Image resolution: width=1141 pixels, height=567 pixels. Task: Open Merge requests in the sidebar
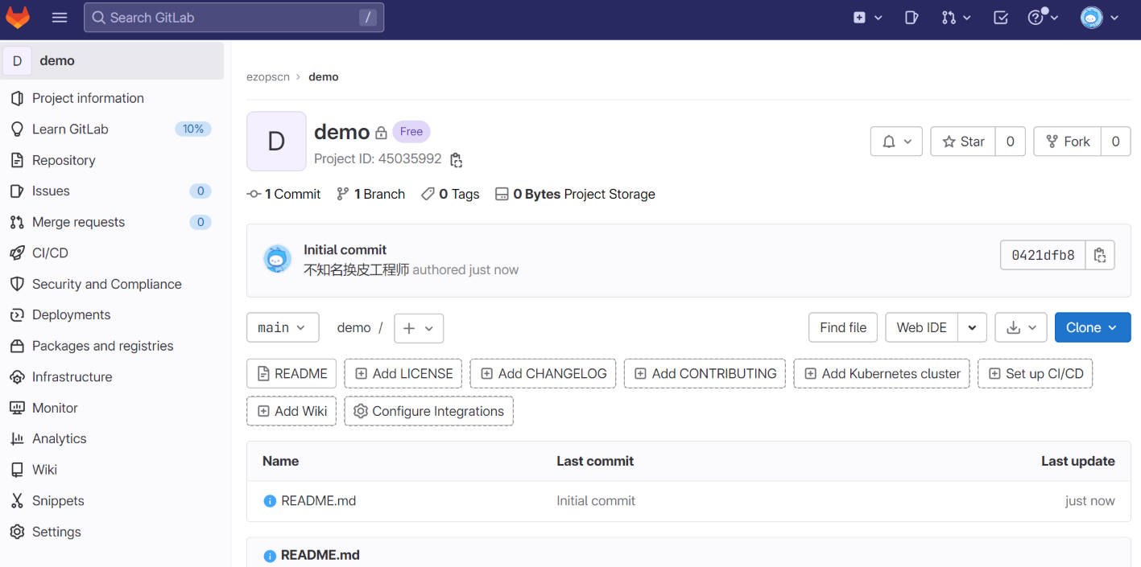[112, 222]
